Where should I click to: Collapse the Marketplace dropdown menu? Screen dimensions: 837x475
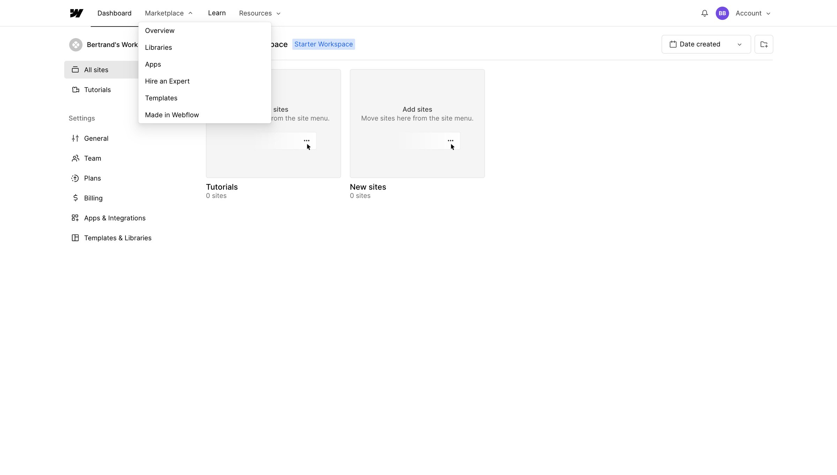169,13
